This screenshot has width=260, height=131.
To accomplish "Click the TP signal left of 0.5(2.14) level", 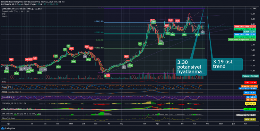I will (140, 44).
